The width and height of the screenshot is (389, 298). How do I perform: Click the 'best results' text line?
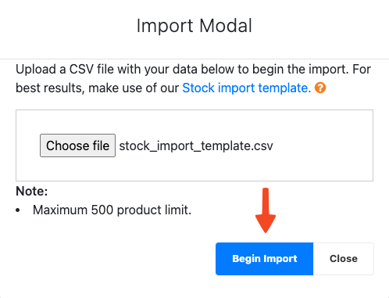[171, 88]
